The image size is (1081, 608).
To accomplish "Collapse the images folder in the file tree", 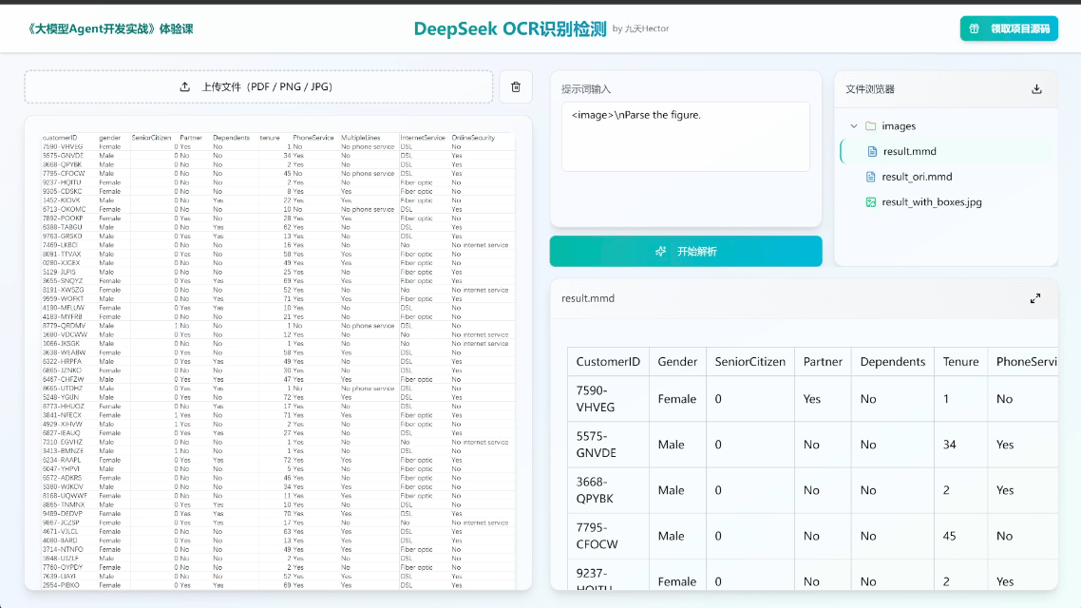I will pos(853,126).
